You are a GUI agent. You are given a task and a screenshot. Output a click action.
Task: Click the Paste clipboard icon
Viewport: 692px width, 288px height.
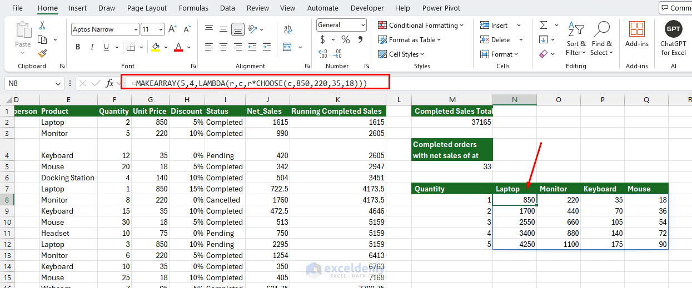[x=23, y=30]
